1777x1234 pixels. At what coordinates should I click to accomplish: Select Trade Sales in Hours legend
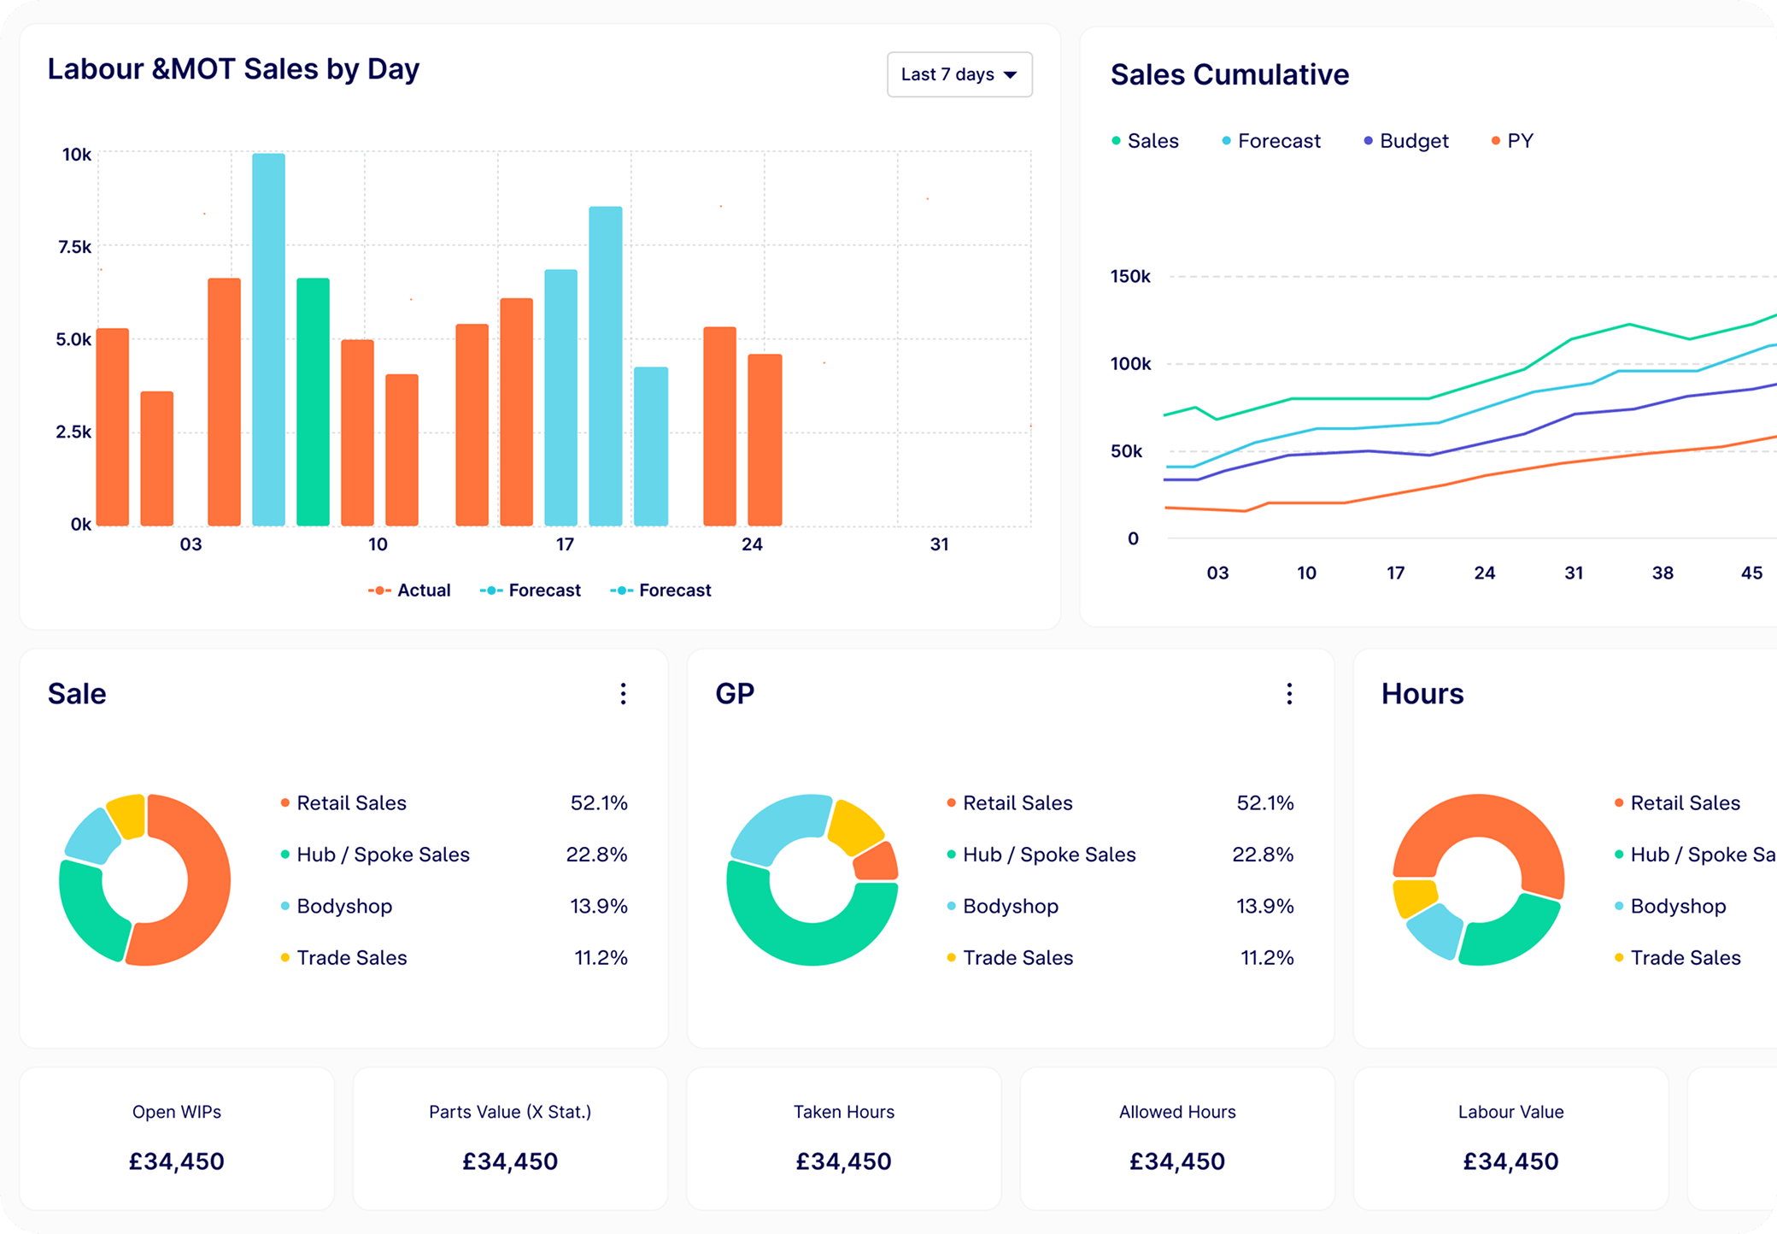click(x=1684, y=958)
